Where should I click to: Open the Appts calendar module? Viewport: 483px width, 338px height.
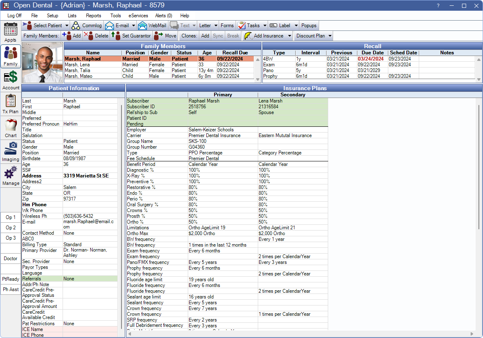pyautogui.click(x=11, y=33)
